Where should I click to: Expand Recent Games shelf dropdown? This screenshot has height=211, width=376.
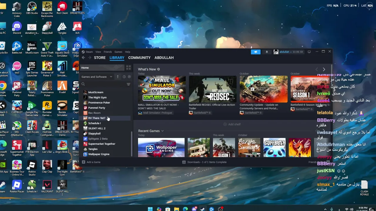click(162, 131)
